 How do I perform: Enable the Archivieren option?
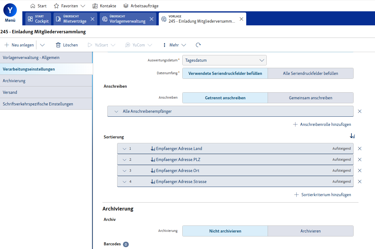pos(310,231)
